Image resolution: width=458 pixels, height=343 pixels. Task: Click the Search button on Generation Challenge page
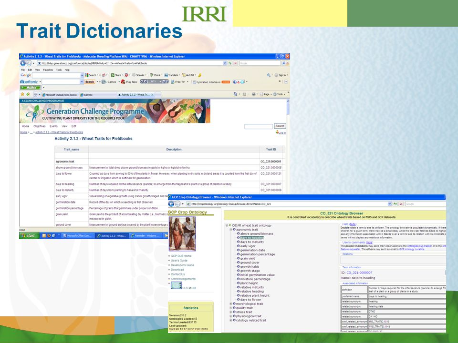coord(280,126)
